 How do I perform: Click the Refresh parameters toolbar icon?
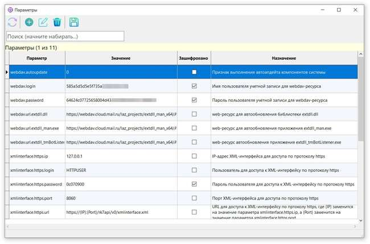pyautogui.click(x=12, y=23)
